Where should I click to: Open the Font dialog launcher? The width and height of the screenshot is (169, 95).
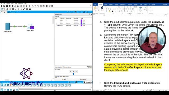click(x=122, y=13)
